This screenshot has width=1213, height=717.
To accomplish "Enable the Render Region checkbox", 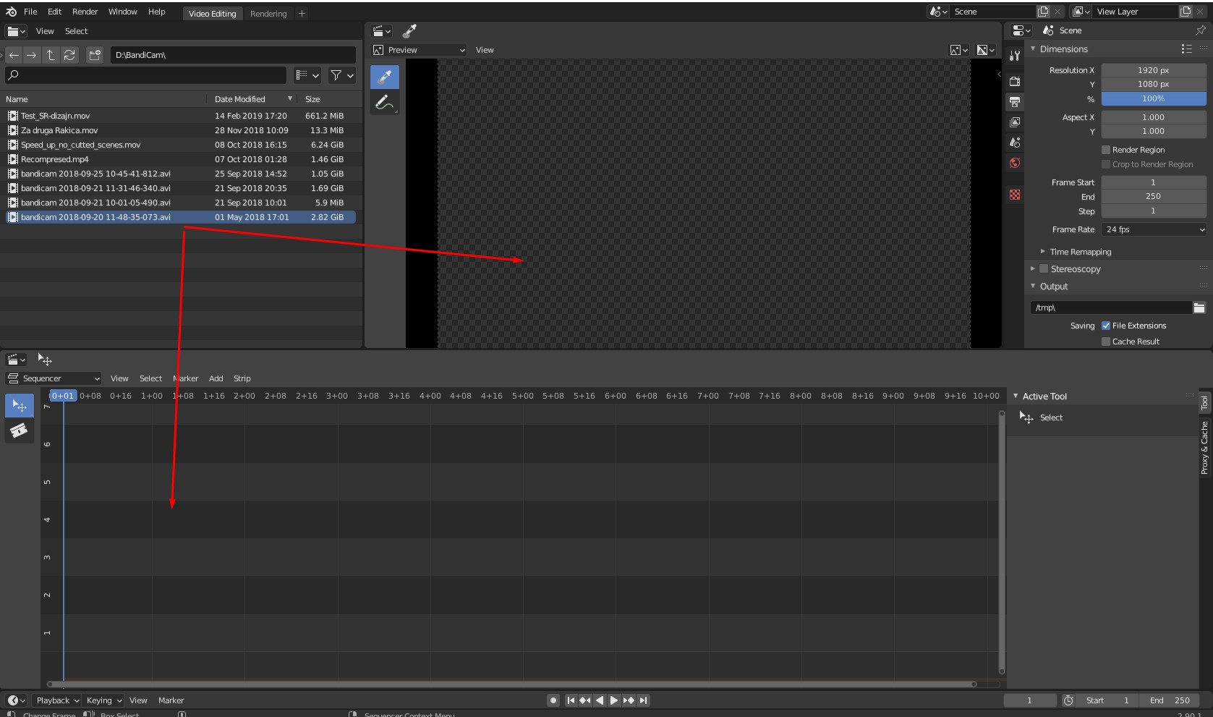I will tap(1106, 150).
